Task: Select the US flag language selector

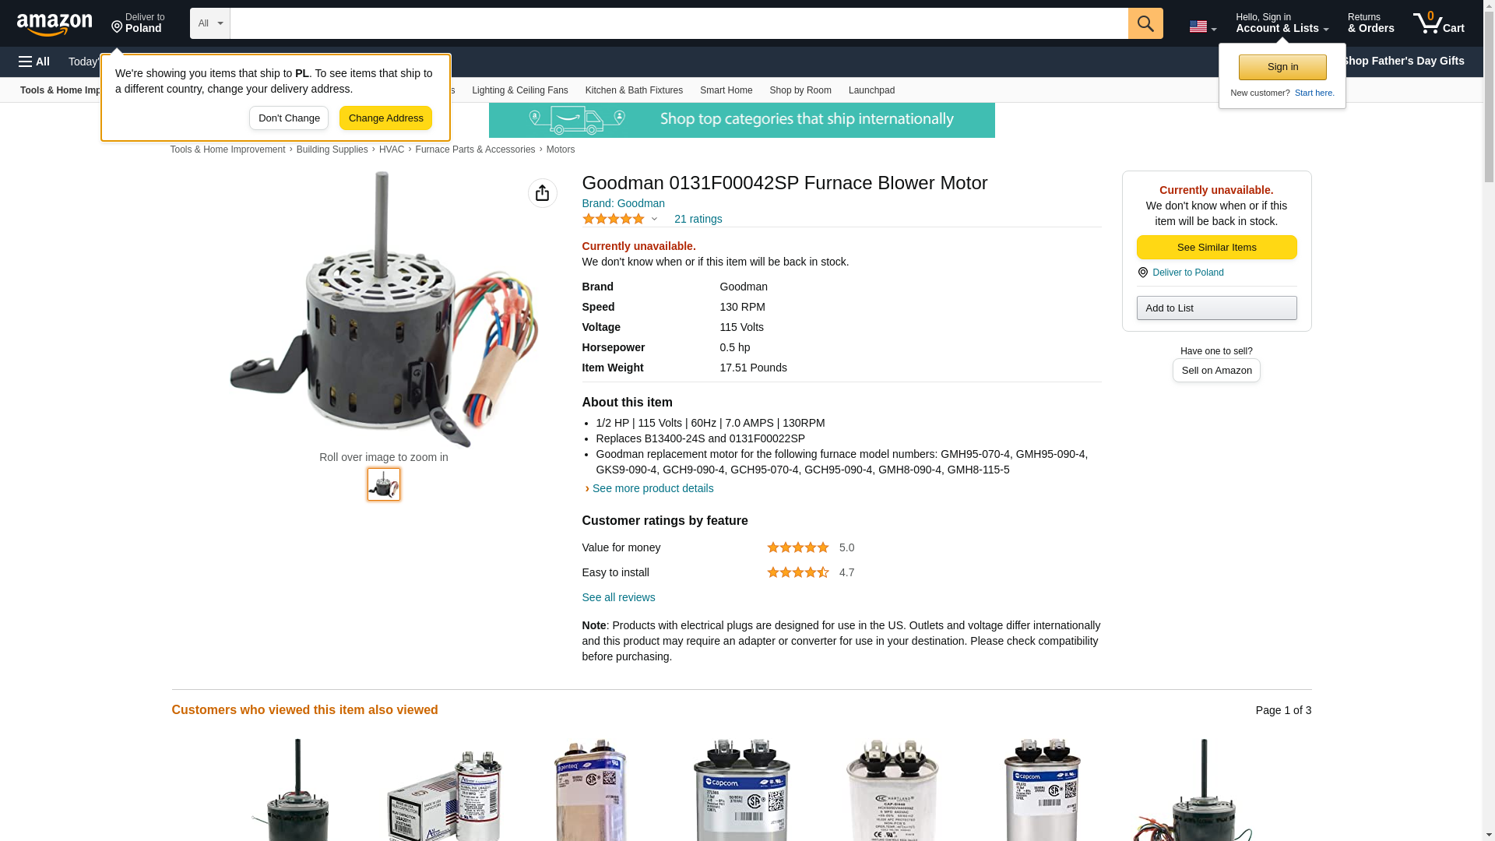Action: (1202, 26)
